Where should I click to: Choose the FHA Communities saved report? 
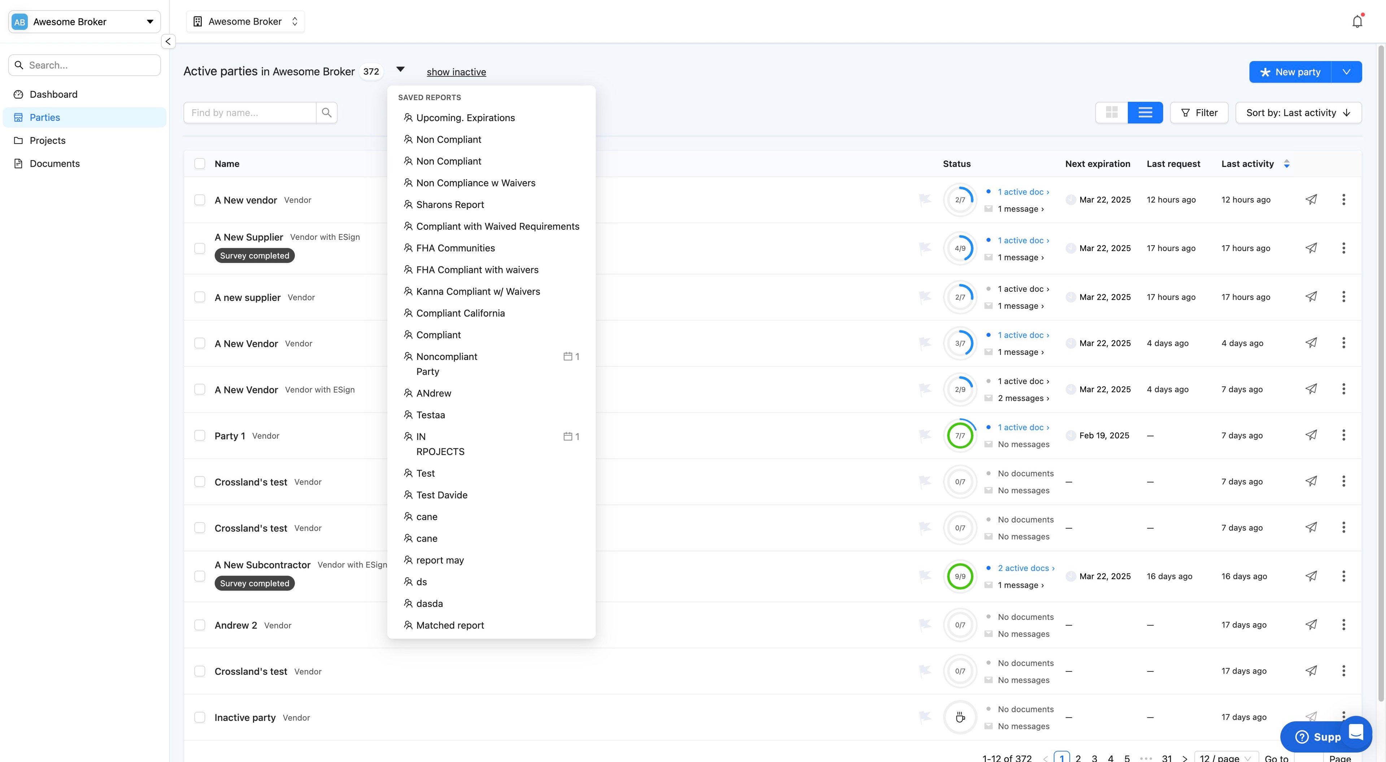(455, 248)
